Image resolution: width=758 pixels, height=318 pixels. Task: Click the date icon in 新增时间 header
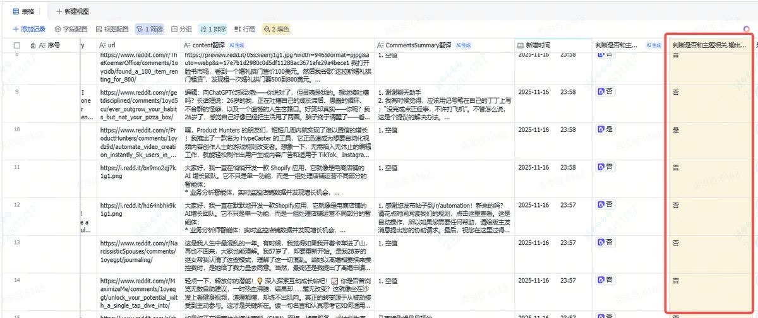520,45
